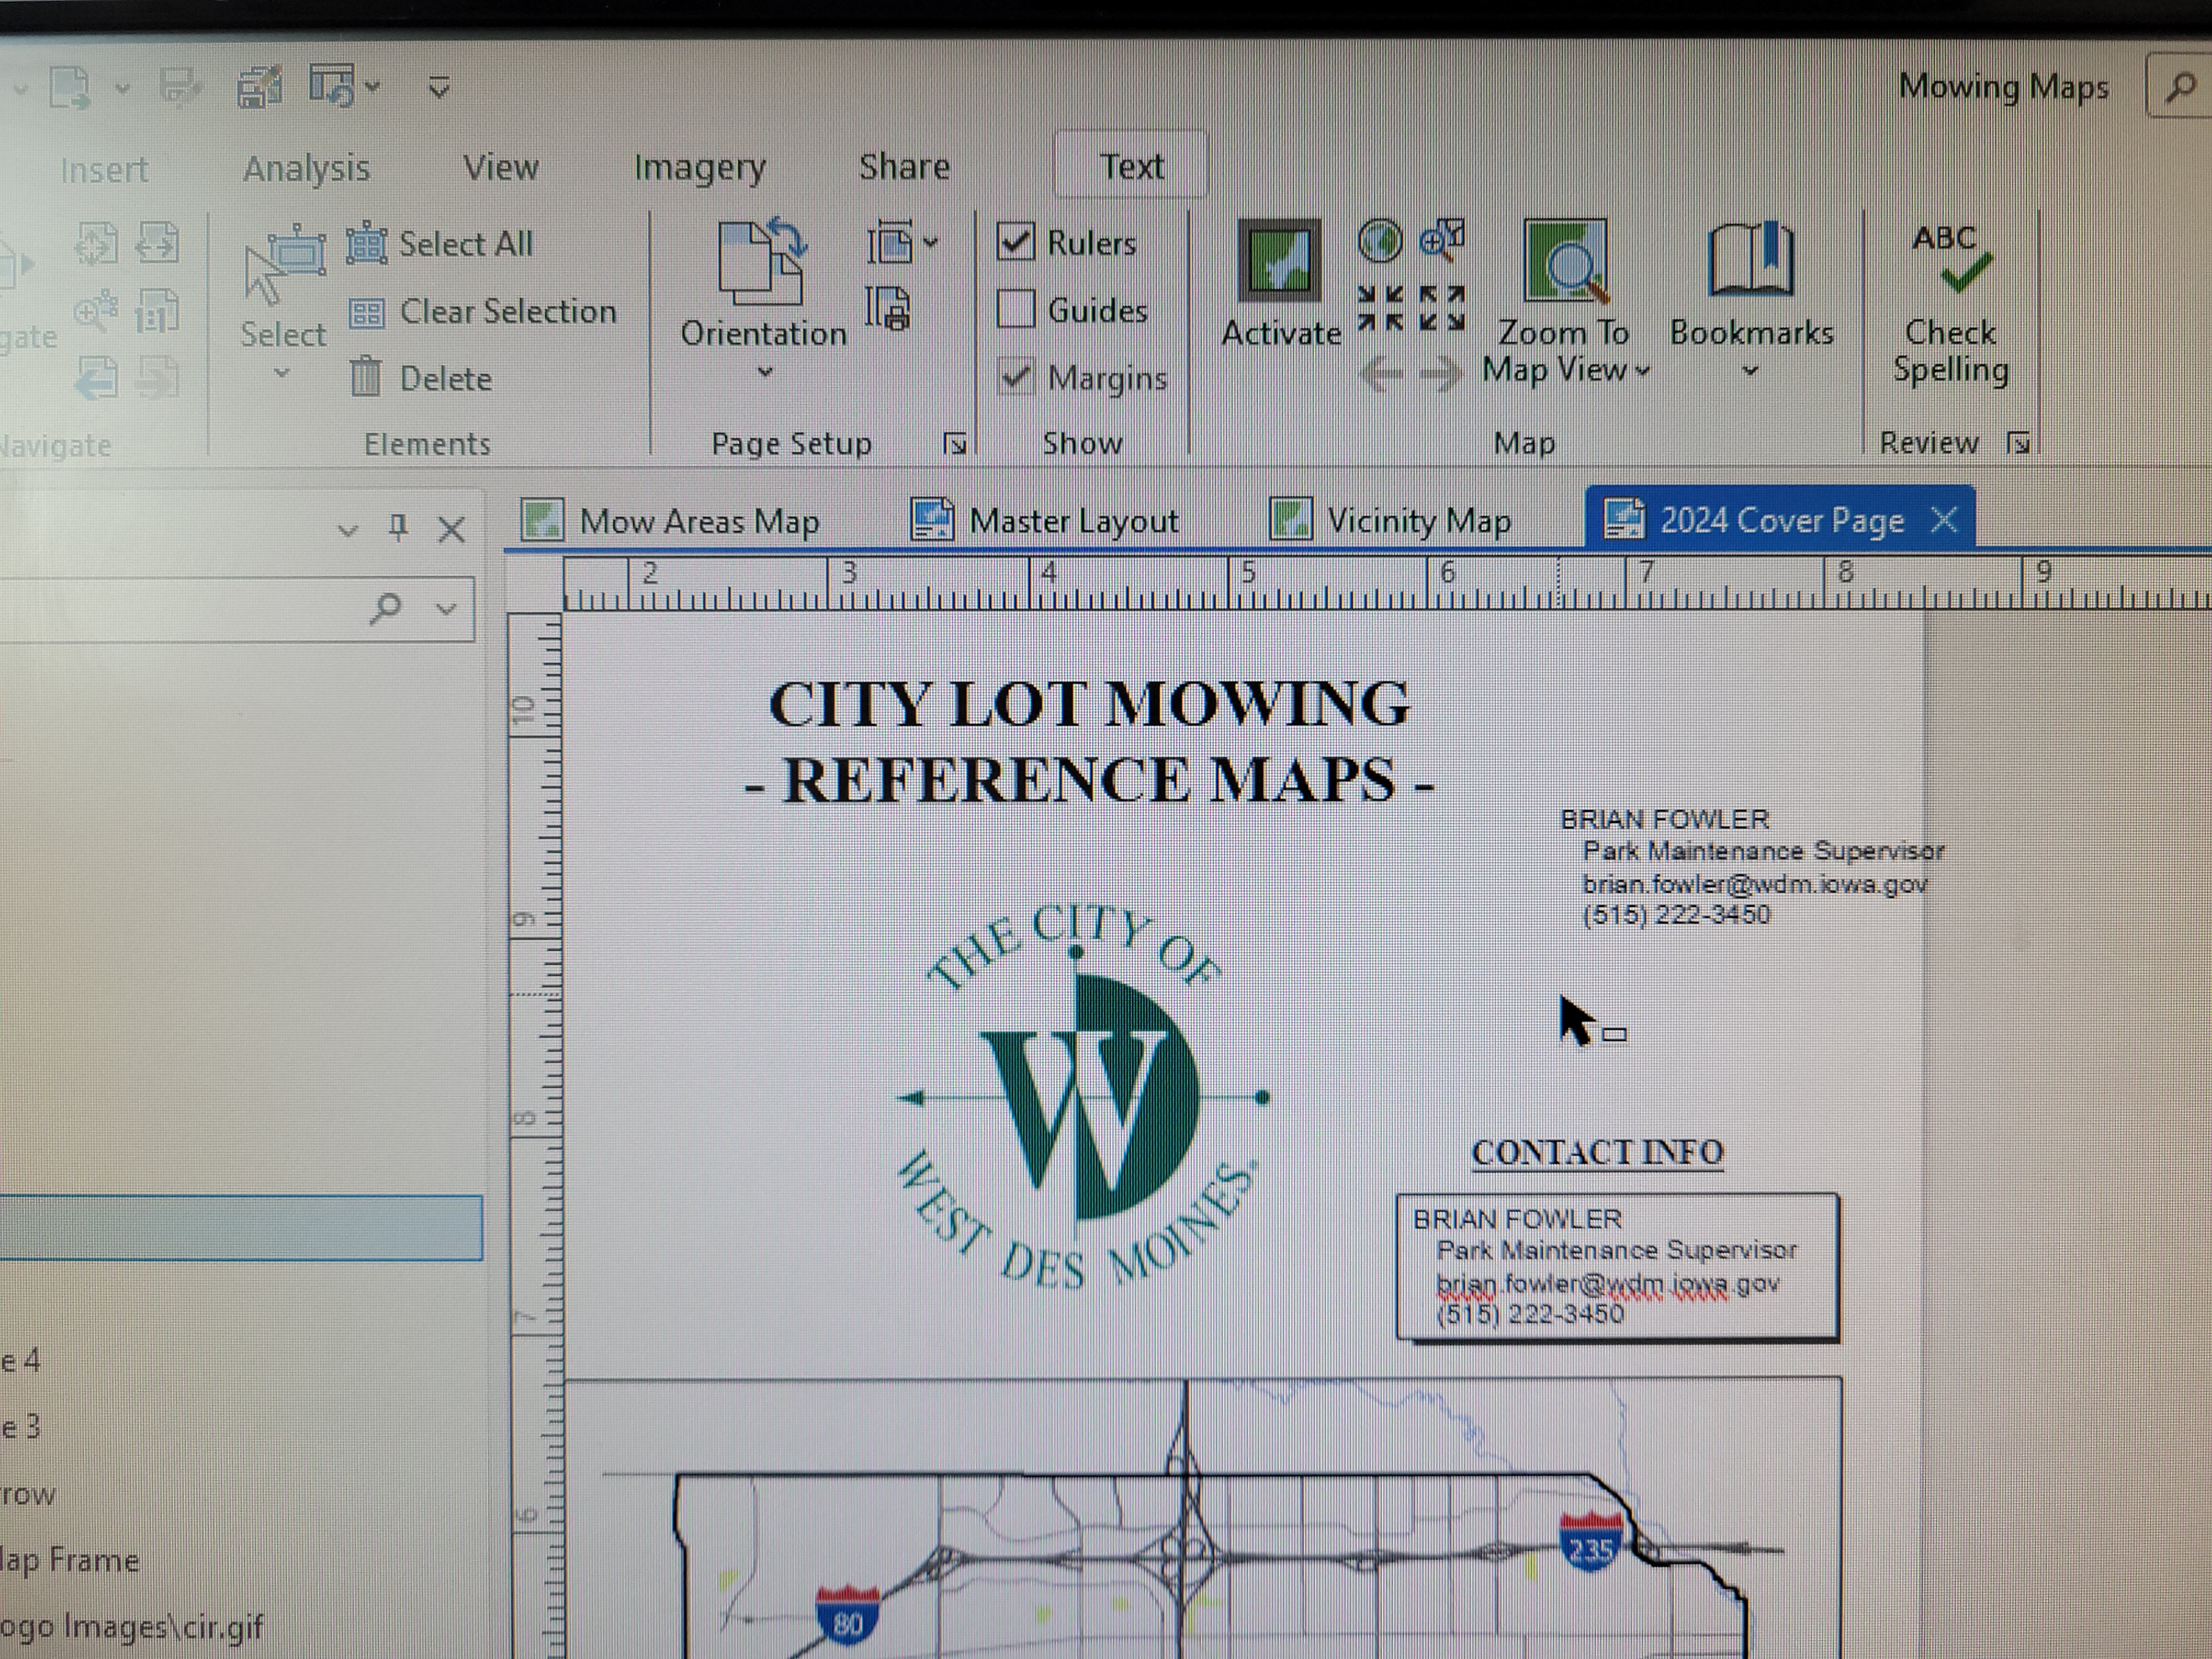
Task: Open Bookmarks using the book icon
Action: (x=1751, y=260)
